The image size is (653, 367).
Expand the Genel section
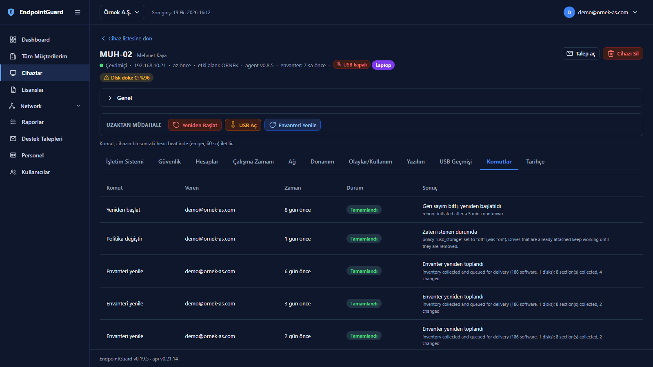tap(371, 98)
